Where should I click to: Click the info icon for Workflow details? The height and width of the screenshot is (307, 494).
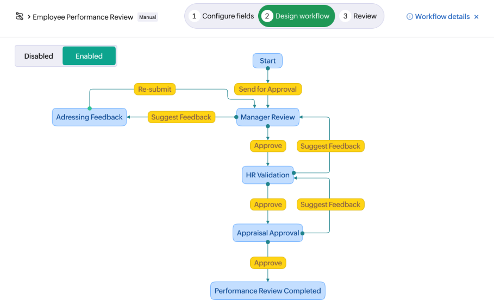click(410, 17)
